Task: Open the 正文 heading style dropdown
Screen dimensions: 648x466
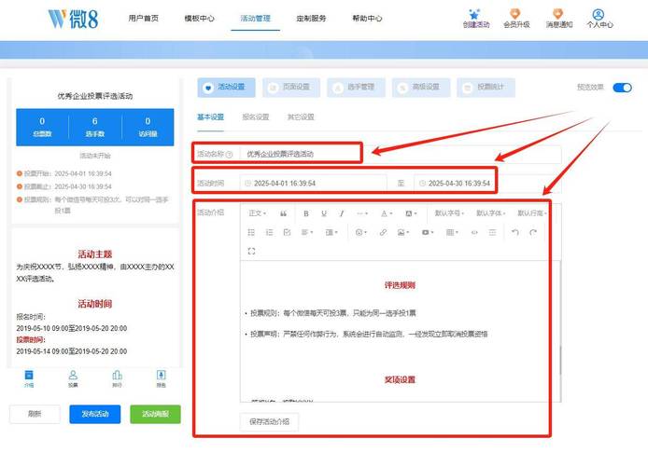Action: tap(257, 213)
